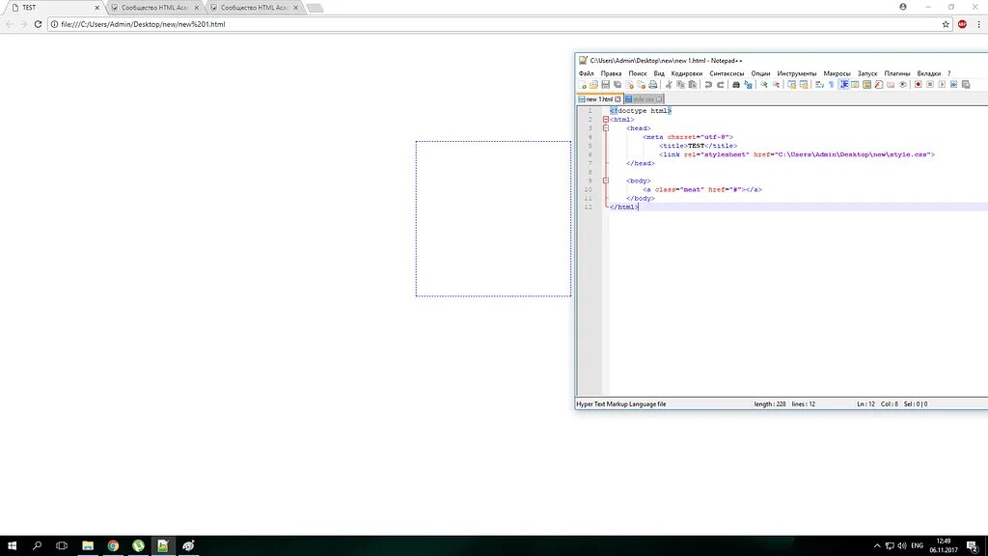Click the Open file toolbar icon
Image resolution: width=988 pixels, height=556 pixels.
tap(593, 85)
